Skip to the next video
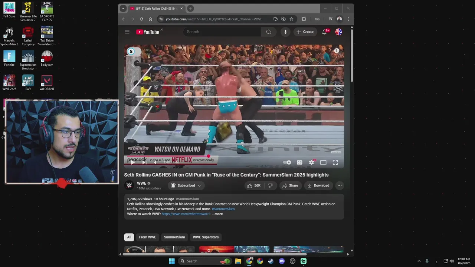Viewport: 475px width, 267px height. (x=144, y=162)
